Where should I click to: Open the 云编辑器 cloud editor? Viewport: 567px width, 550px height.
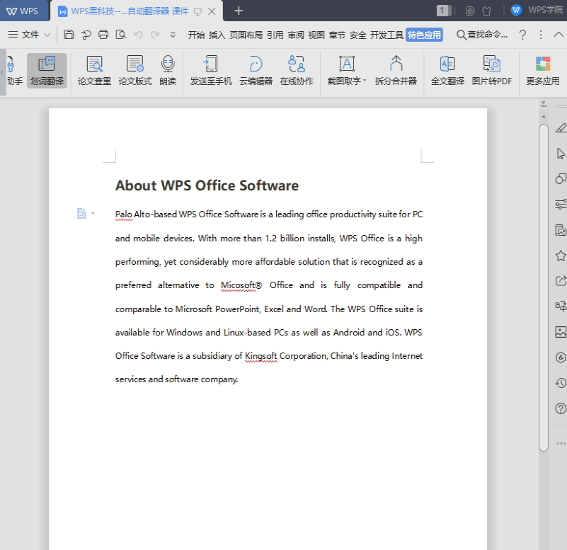pyautogui.click(x=256, y=71)
